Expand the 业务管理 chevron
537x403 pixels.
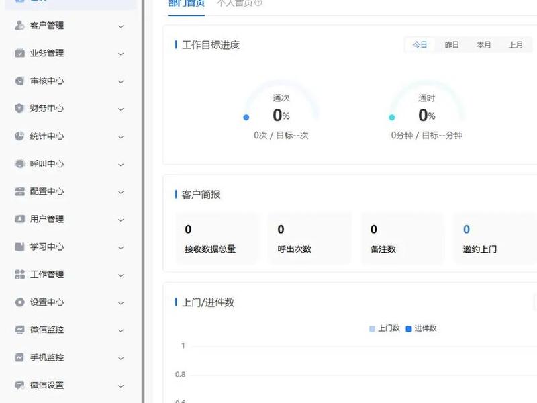click(x=121, y=54)
